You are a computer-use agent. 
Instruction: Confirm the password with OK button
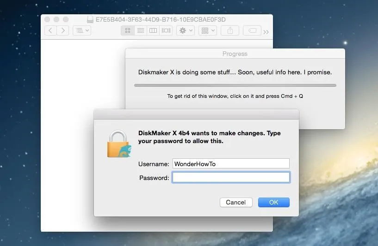point(273,202)
